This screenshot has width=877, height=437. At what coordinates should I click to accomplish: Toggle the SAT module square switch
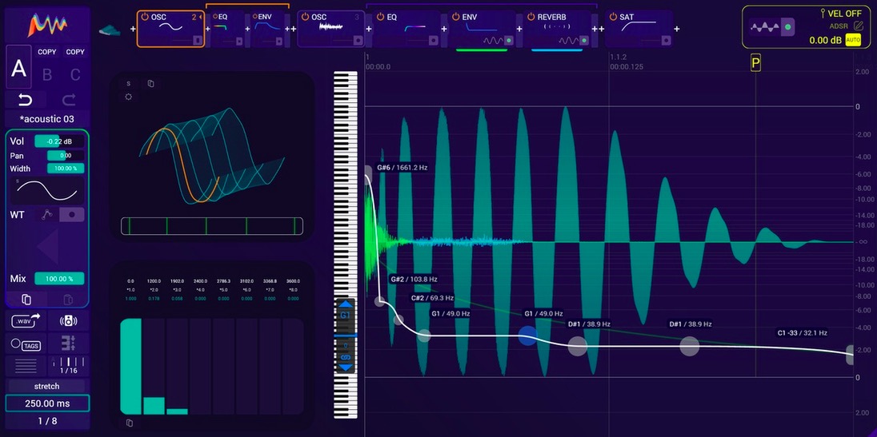click(666, 40)
